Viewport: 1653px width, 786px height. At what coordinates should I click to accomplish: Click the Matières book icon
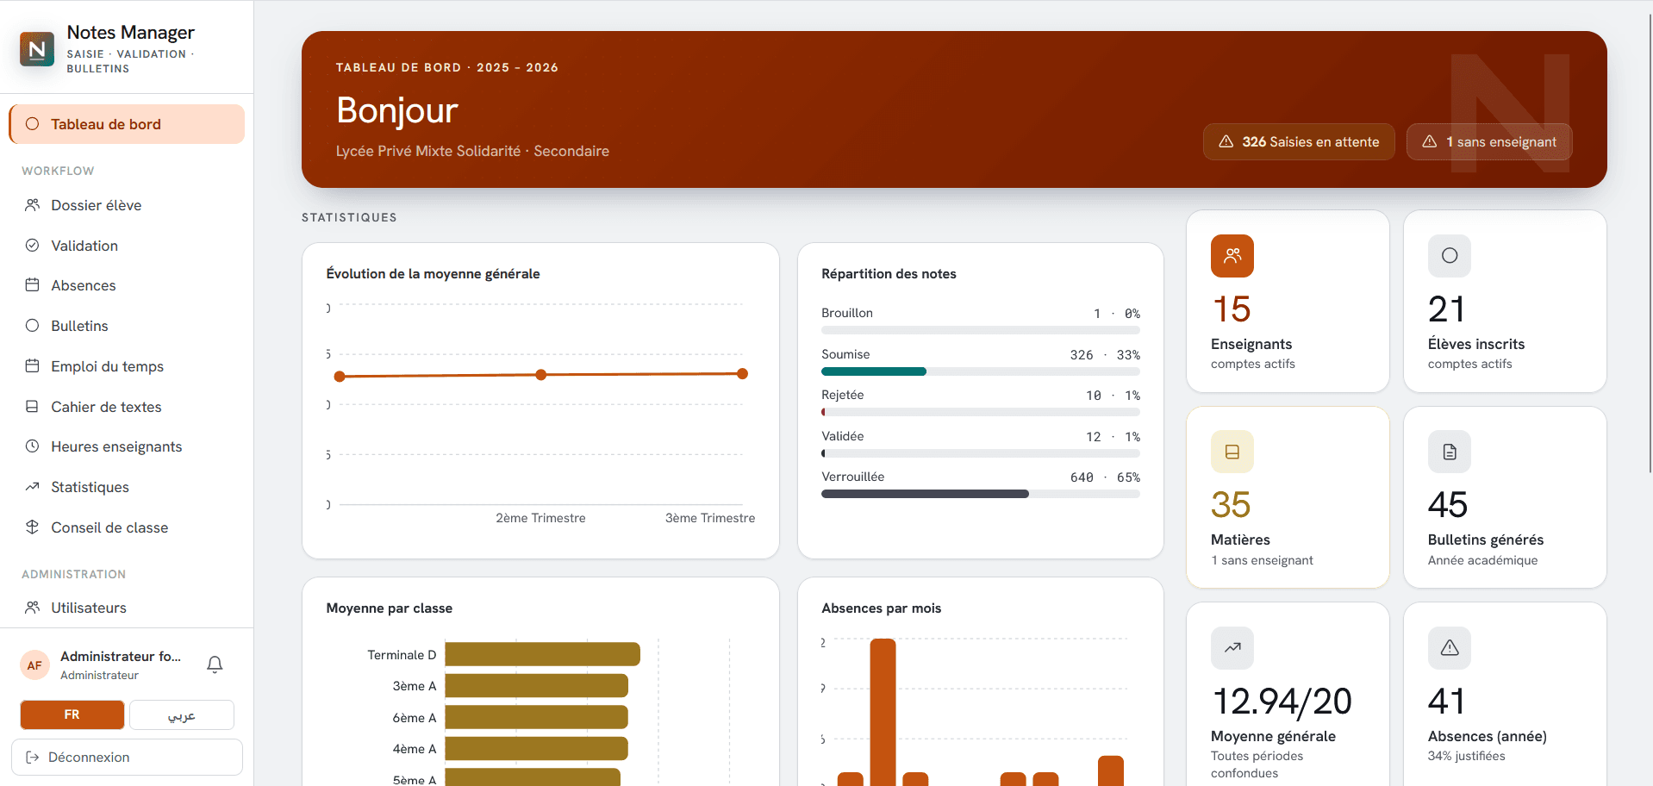pos(1232,452)
